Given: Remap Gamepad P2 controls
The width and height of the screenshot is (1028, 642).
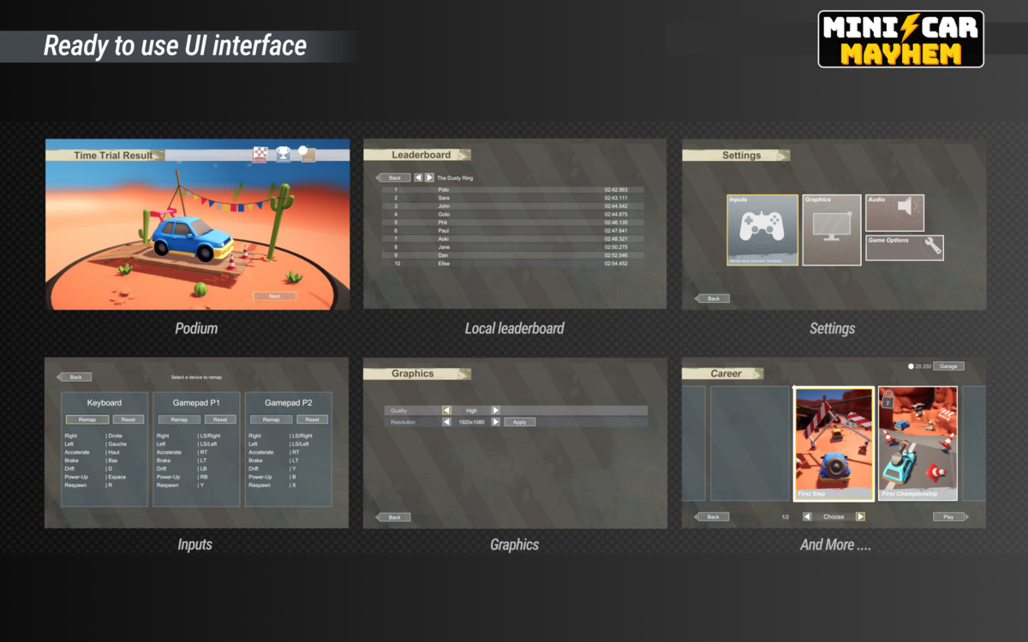Looking at the screenshot, I should point(272,419).
